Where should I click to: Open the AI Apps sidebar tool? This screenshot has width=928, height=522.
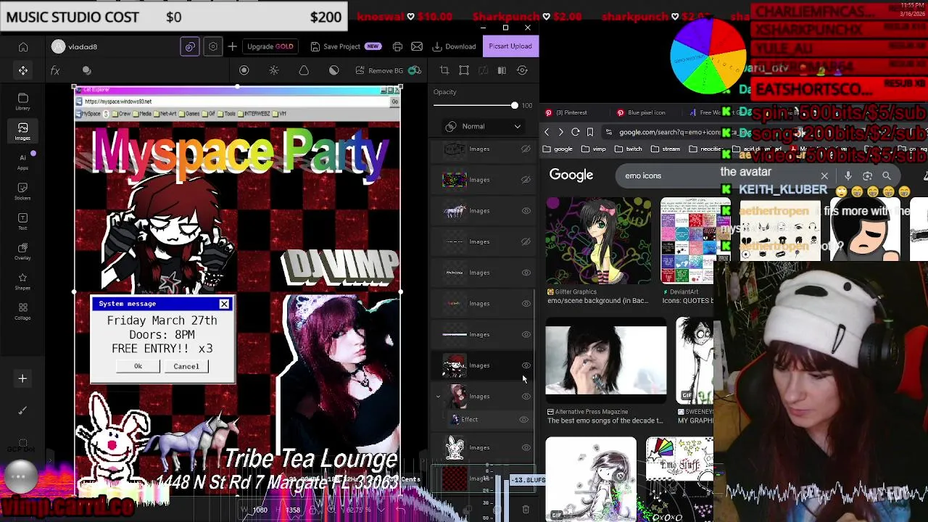(x=22, y=162)
